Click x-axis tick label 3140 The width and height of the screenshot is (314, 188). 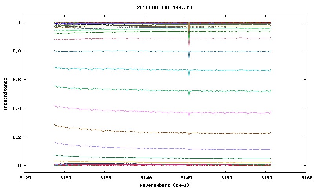[146, 178]
